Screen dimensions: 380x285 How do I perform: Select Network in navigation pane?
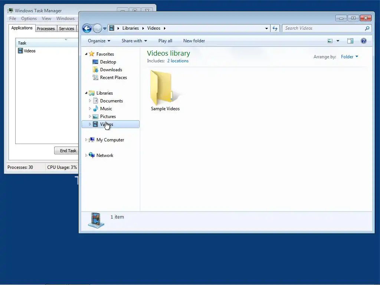105,155
